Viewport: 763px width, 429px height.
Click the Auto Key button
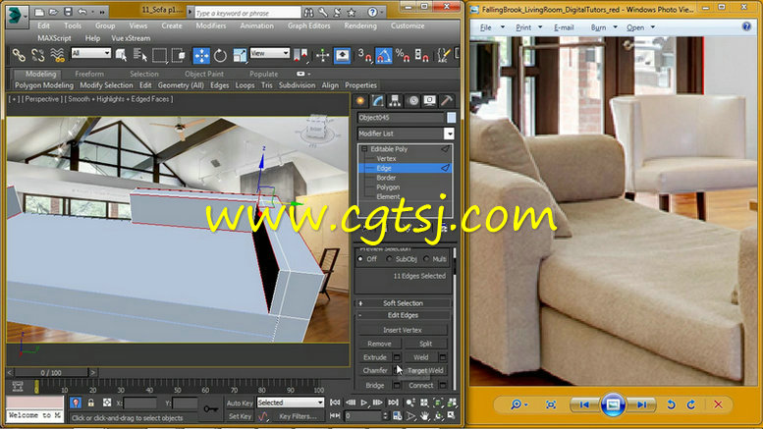coord(240,402)
